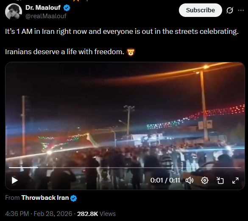
Task: Mute the video using the speaker icon
Action: pyautogui.click(x=189, y=180)
